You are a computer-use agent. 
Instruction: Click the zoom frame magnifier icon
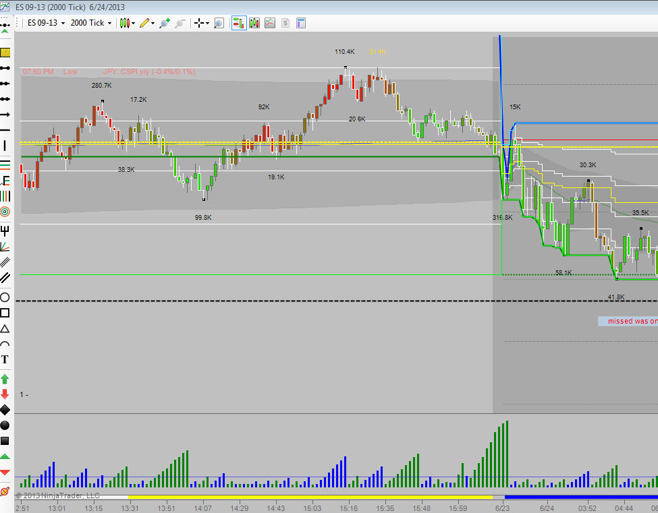point(219,23)
